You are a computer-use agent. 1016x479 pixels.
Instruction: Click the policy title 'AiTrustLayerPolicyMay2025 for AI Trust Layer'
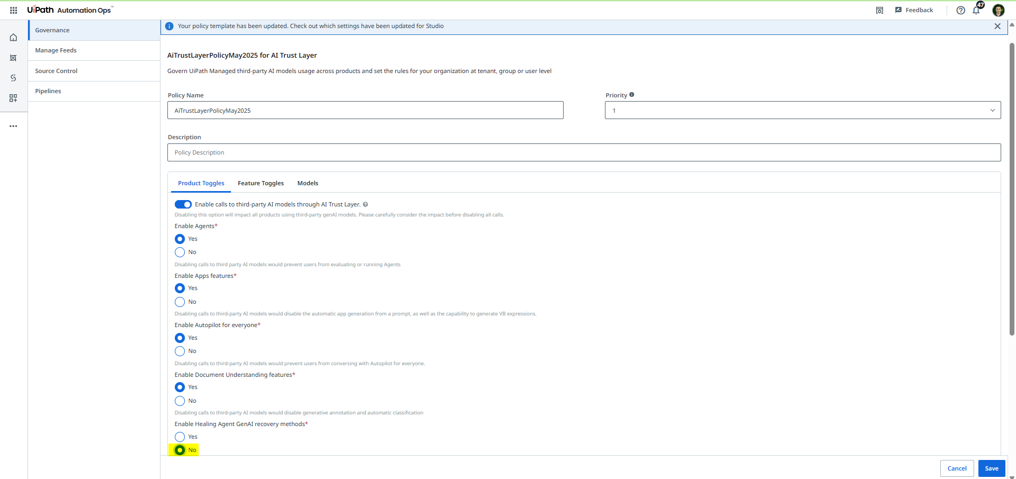[242, 55]
